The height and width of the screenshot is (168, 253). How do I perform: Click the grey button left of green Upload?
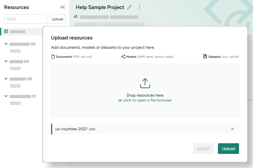(x=203, y=149)
